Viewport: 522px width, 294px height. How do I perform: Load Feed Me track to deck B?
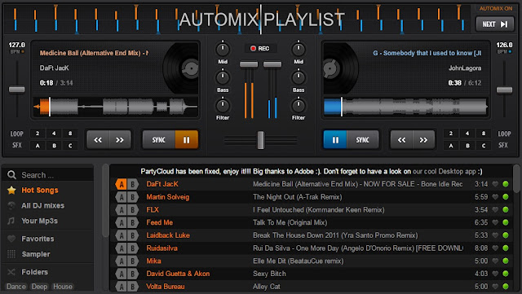click(132, 223)
